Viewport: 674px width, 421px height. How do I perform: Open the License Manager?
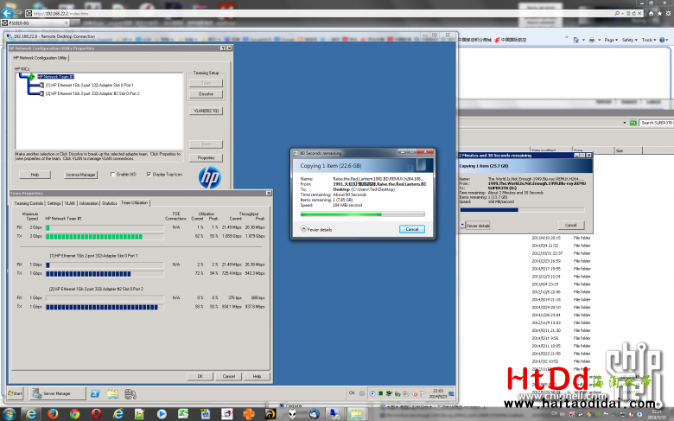(x=81, y=174)
